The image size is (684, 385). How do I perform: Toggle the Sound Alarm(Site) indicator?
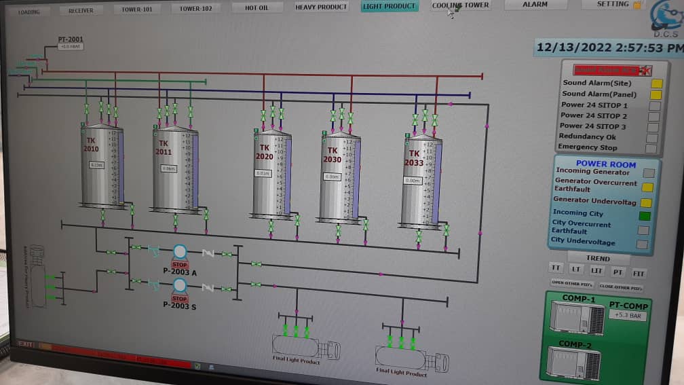click(x=657, y=84)
